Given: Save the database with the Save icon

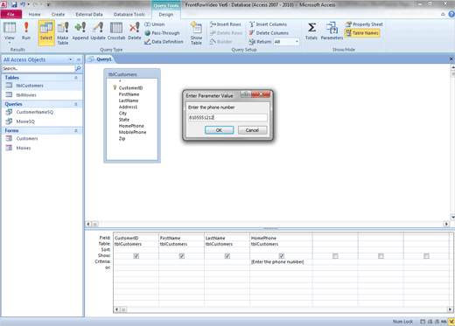Looking at the screenshot, I should click(14, 4).
